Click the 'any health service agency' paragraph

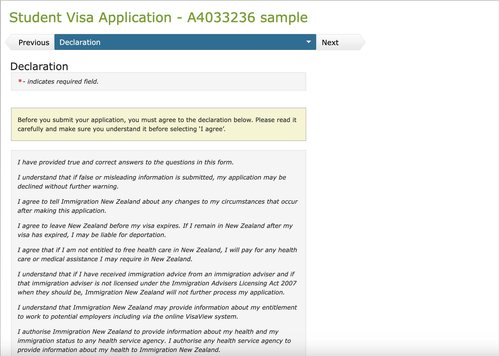pos(154,341)
